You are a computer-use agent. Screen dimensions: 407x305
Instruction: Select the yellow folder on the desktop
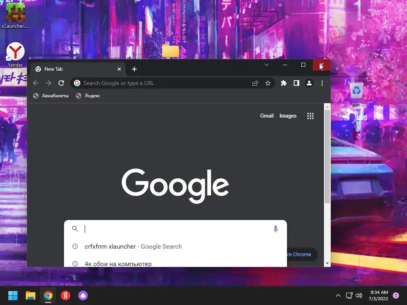(x=171, y=50)
